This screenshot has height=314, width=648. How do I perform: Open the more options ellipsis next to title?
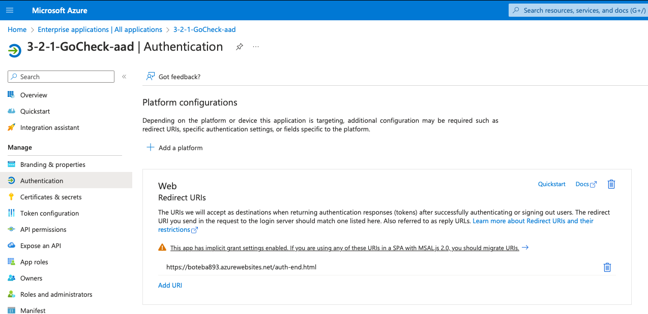256,47
